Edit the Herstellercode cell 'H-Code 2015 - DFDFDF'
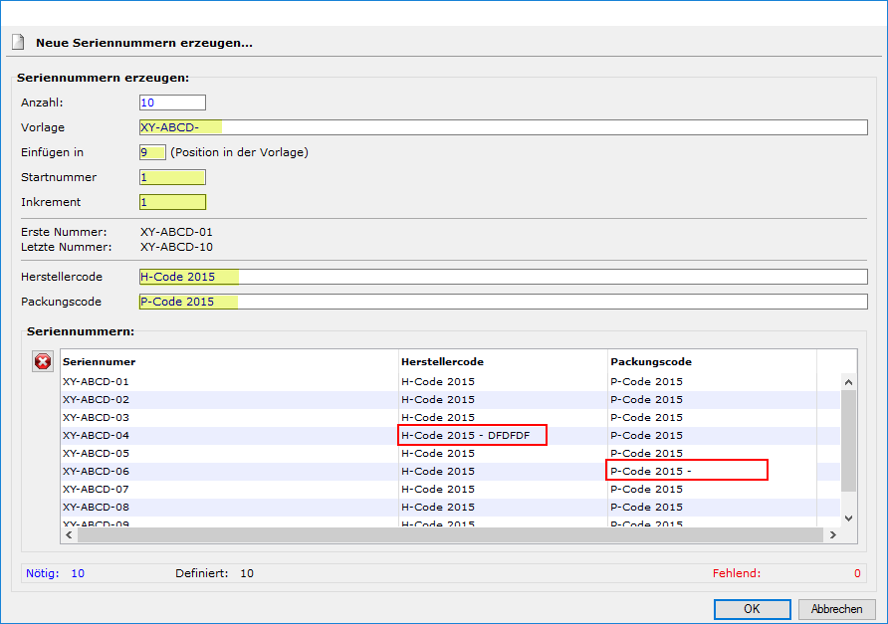The image size is (888, 624). click(473, 436)
